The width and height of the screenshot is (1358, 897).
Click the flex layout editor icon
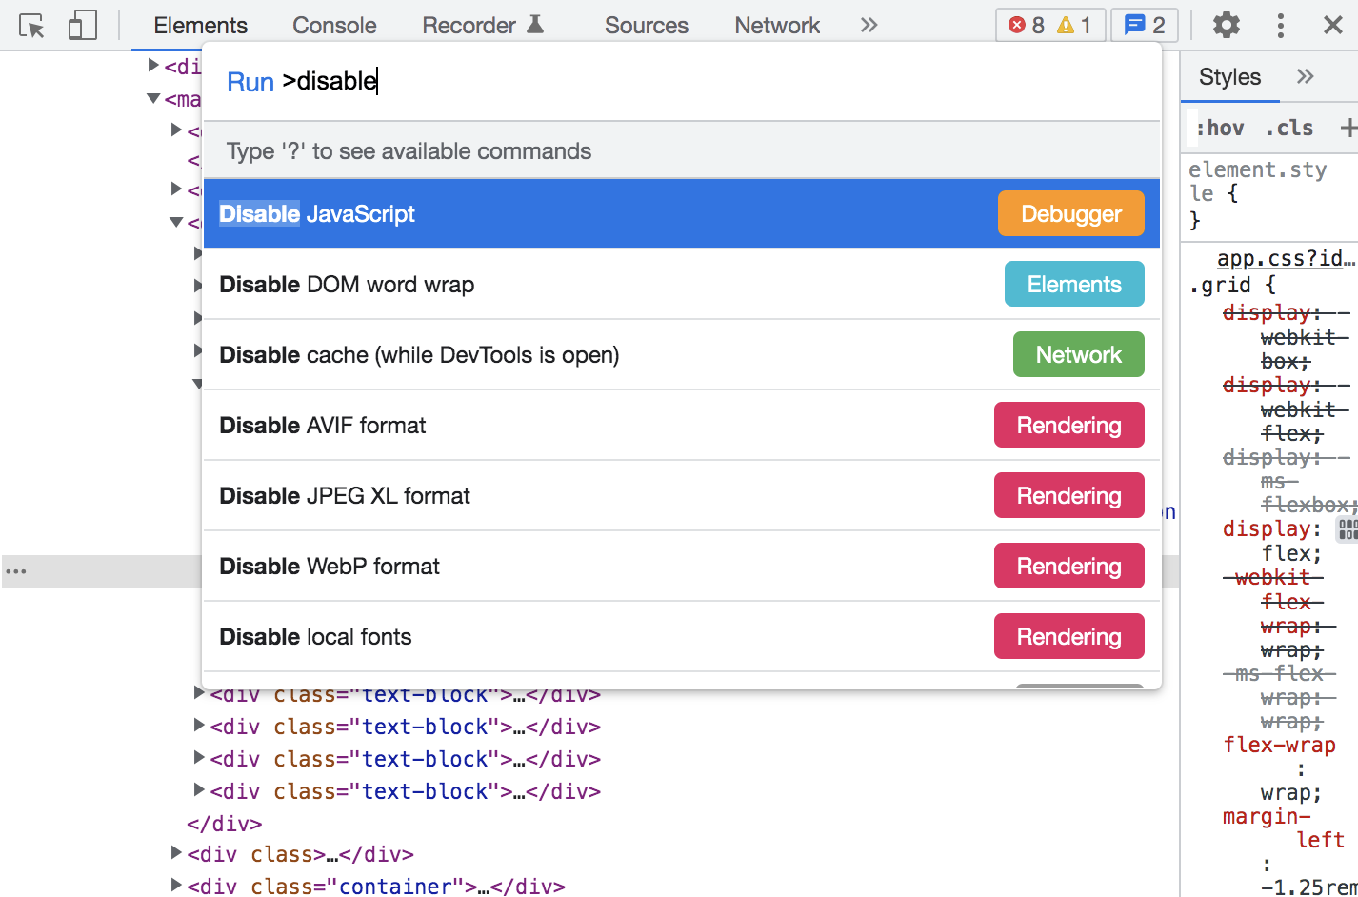pos(1347,529)
